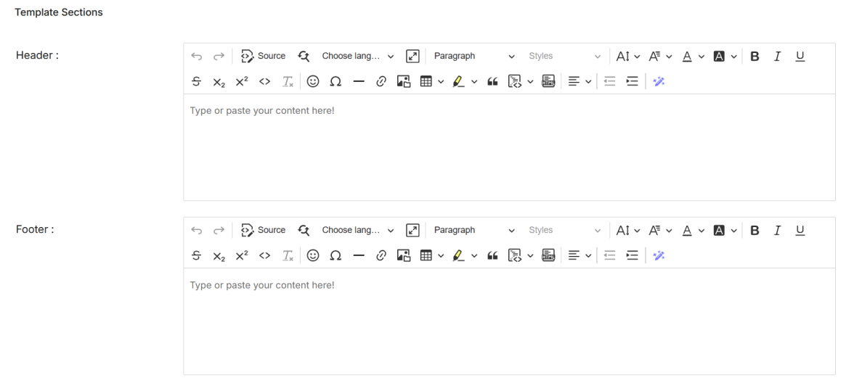854x383 pixels.
Task: Open font family dropdown in Header editor
Action: click(660, 56)
